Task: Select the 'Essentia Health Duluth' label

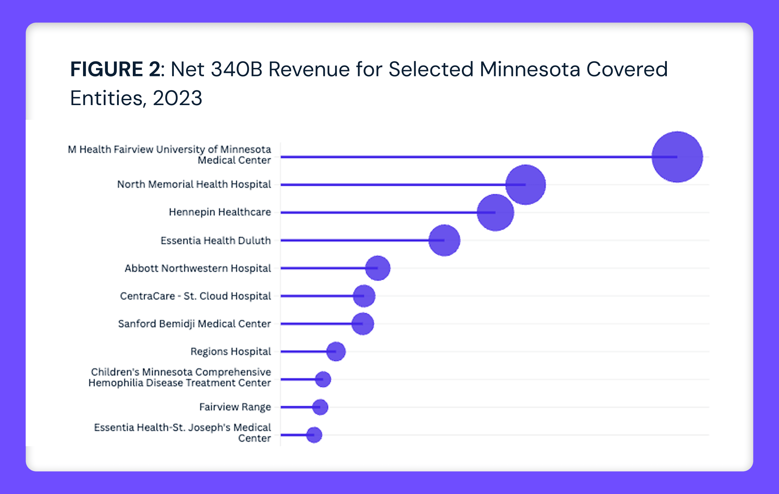Action: tap(216, 240)
